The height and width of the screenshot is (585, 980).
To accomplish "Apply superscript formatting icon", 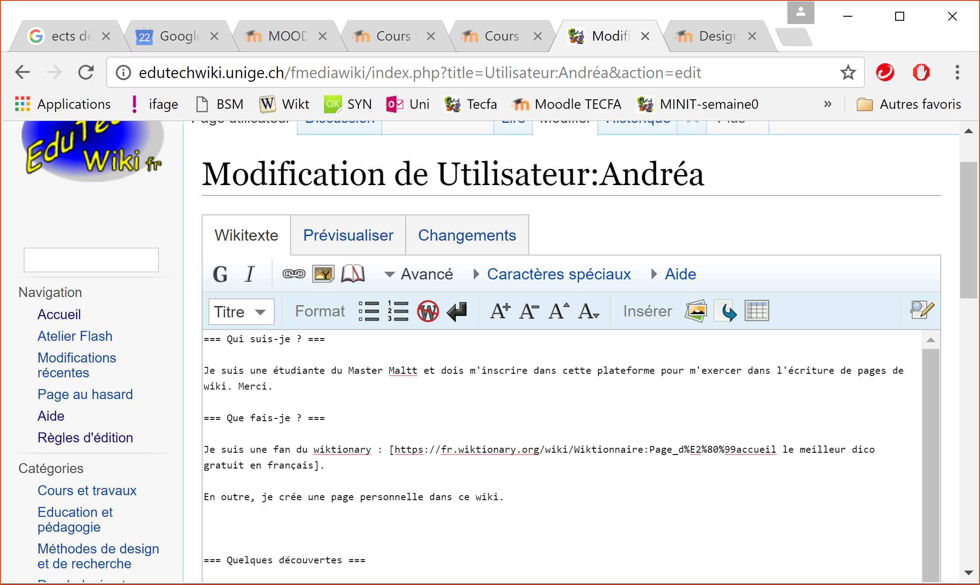I will pos(559,311).
